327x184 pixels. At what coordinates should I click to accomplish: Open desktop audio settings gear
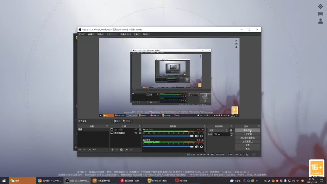202,147
